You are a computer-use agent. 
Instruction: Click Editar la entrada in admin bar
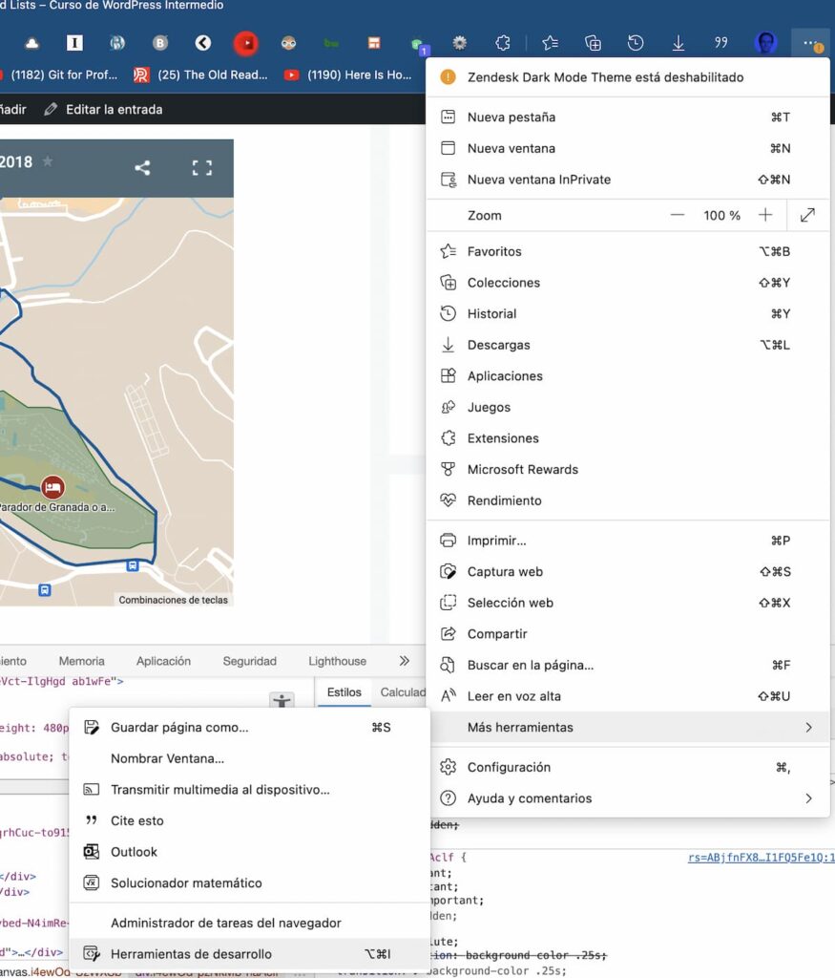114,110
